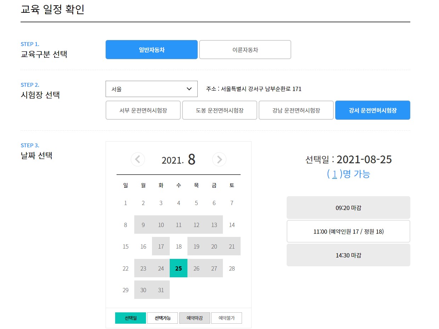
Task: Click August 5 in the calendar
Action: 196,203
